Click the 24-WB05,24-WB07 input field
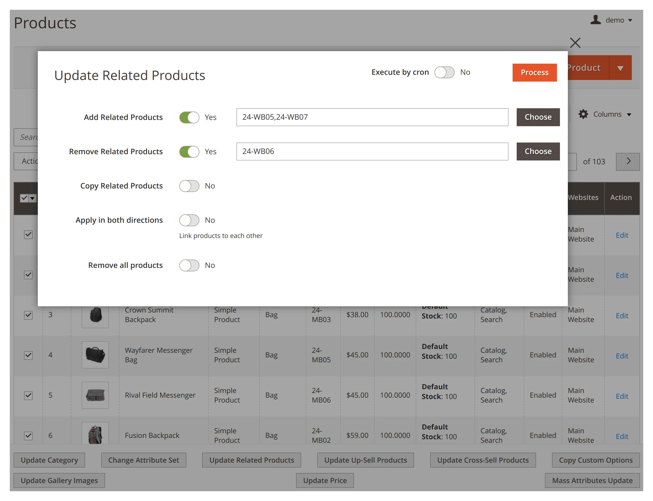 pos(372,117)
